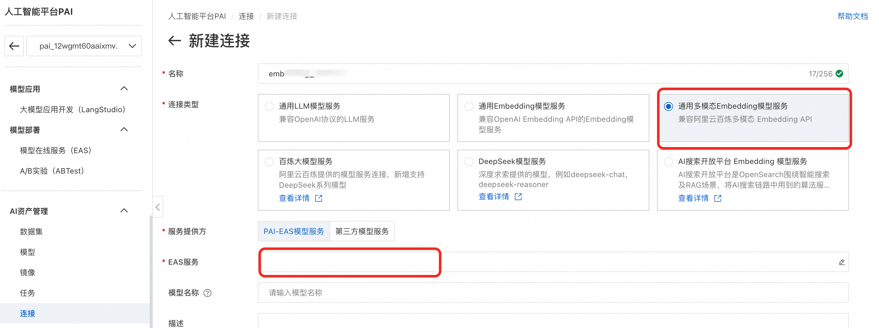Click 查看详情 in DeepSeek模型服务 card

point(494,197)
